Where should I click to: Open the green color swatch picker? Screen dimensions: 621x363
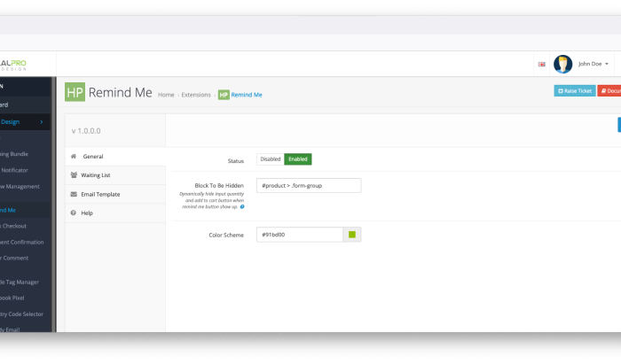(351, 235)
